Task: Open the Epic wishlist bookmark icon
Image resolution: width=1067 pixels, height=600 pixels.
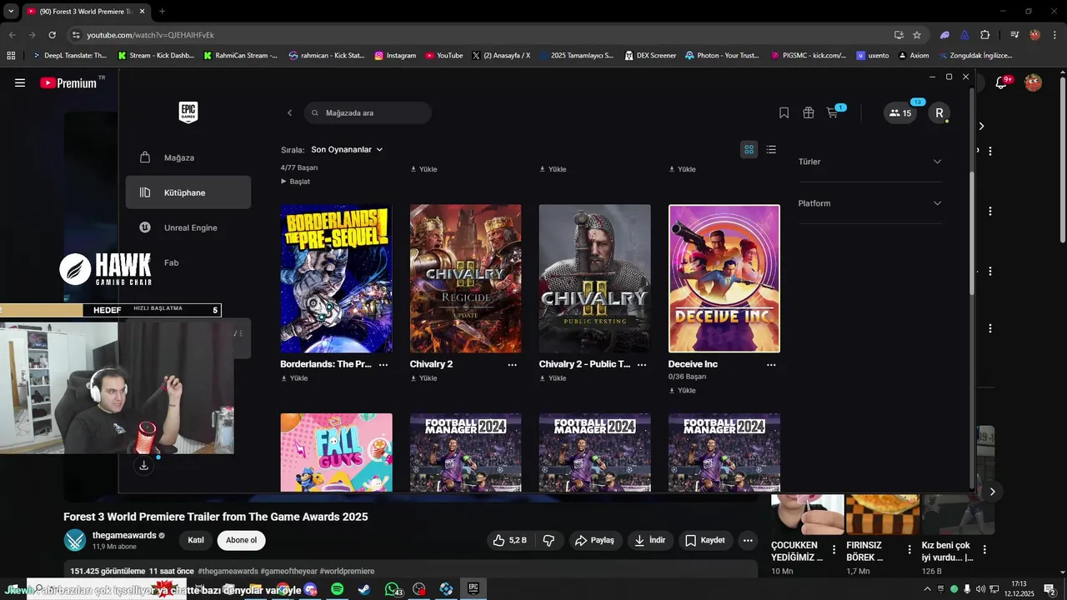Action: click(x=784, y=113)
